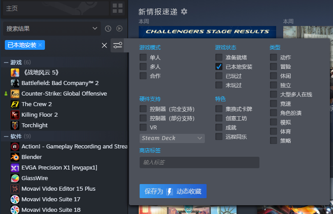Select Killing Floor 2 in library list

[x=40, y=115]
